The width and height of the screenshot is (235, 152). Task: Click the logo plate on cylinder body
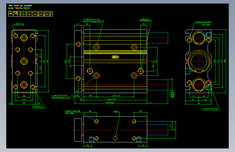(x=115, y=57)
